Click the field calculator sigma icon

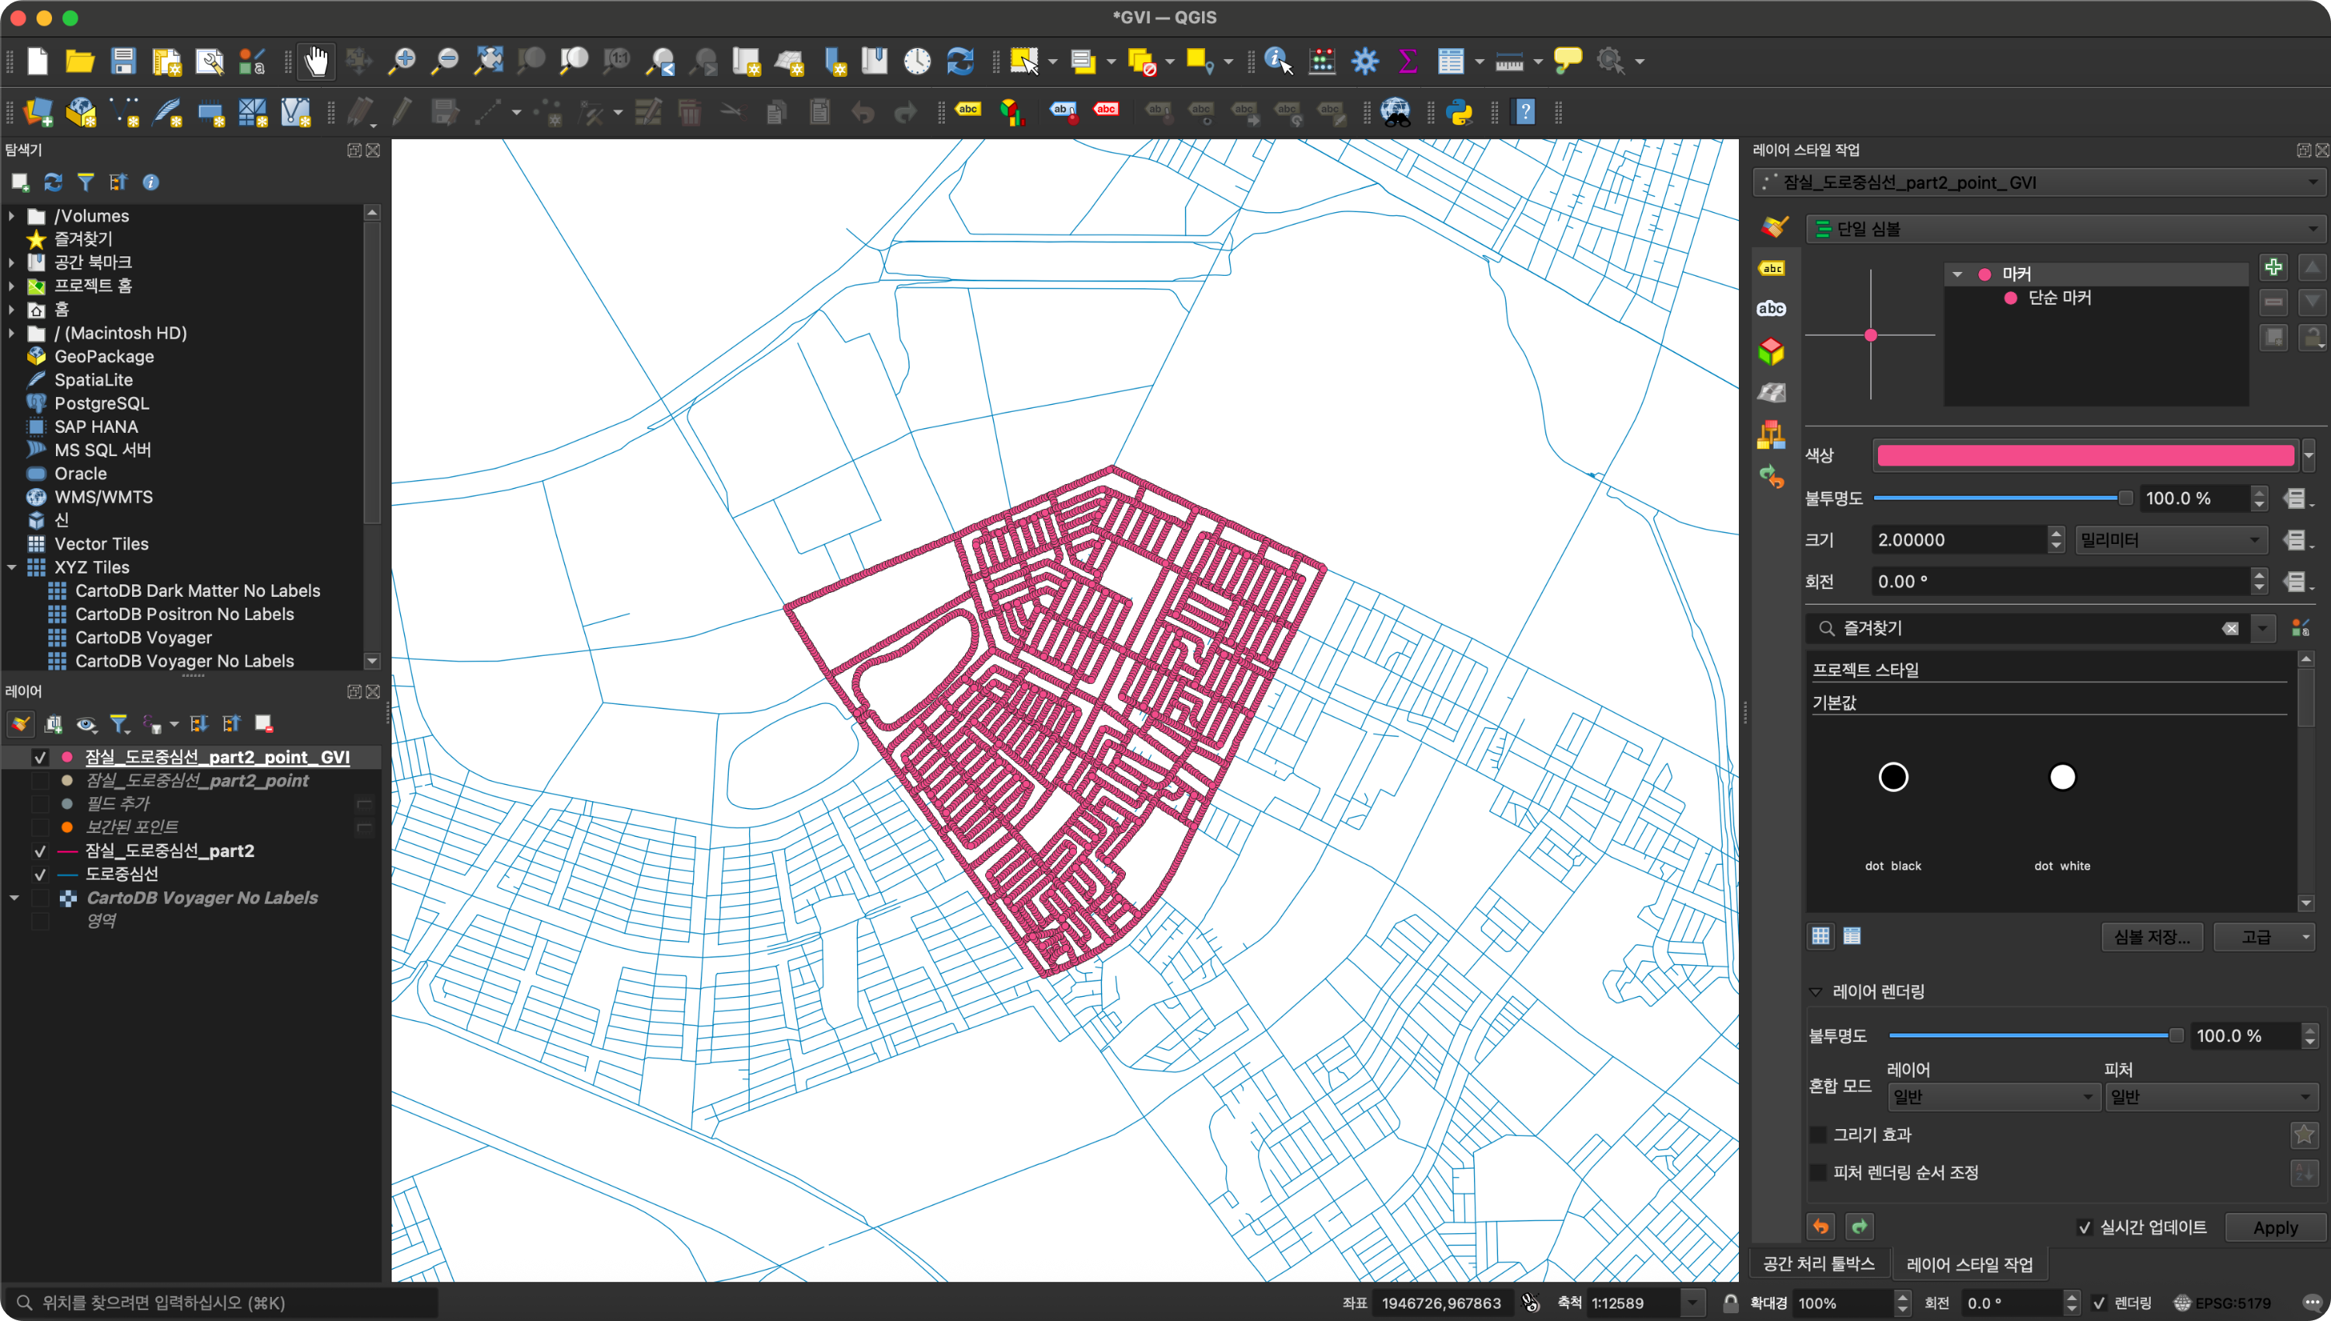1407,61
